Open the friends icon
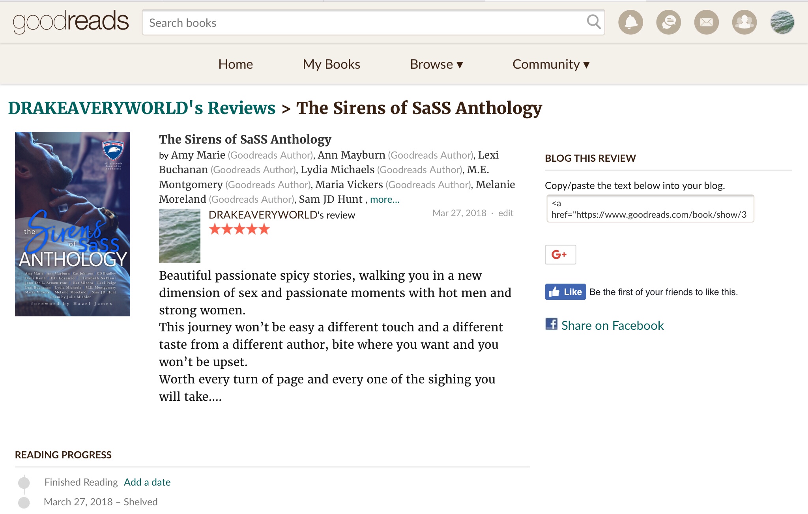 (x=744, y=22)
